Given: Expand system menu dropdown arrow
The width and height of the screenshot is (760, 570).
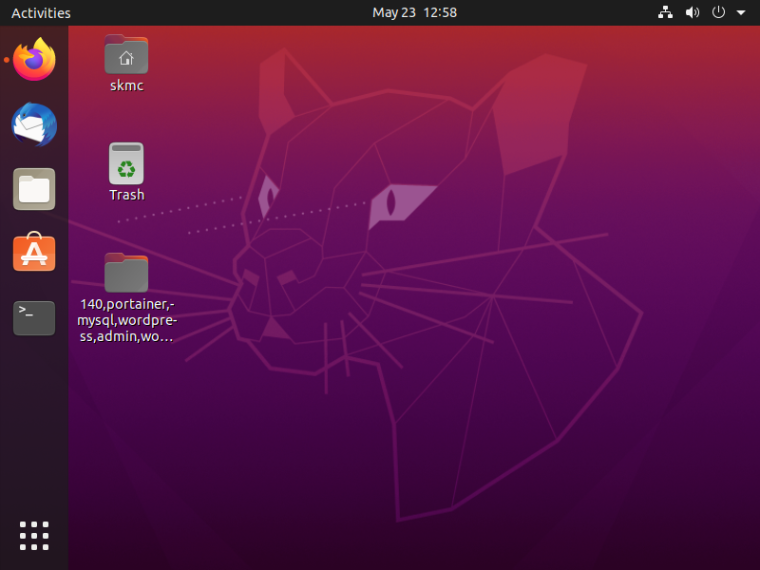Looking at the screenshot, I should click(x=741, y=13).
